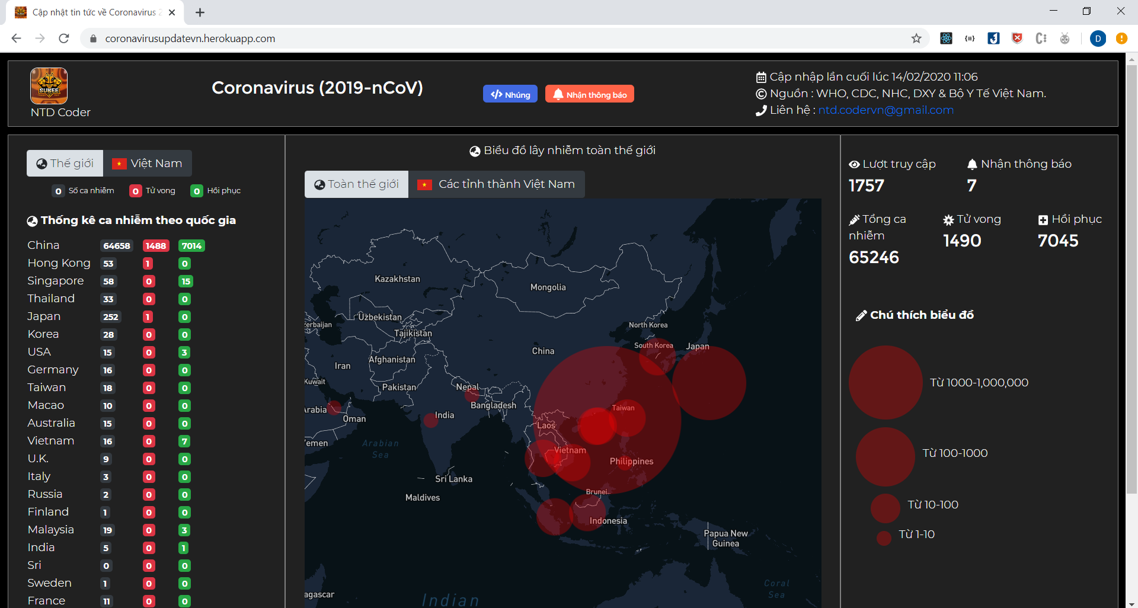Click the browser back arrow
This screenshot has width=1138, height=608.
click(x=16, y=39)
